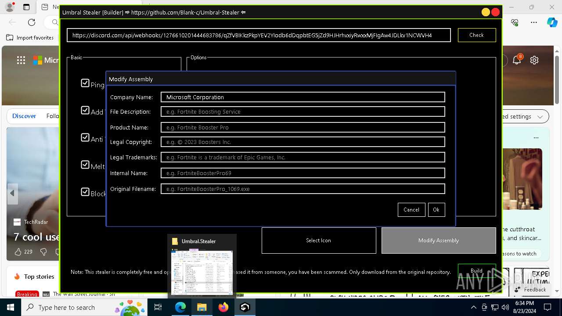Minimize Umbral Stealer with yellow circle
Image resolution: width=562 pixels, height=316 pixels.
(486, 12)
